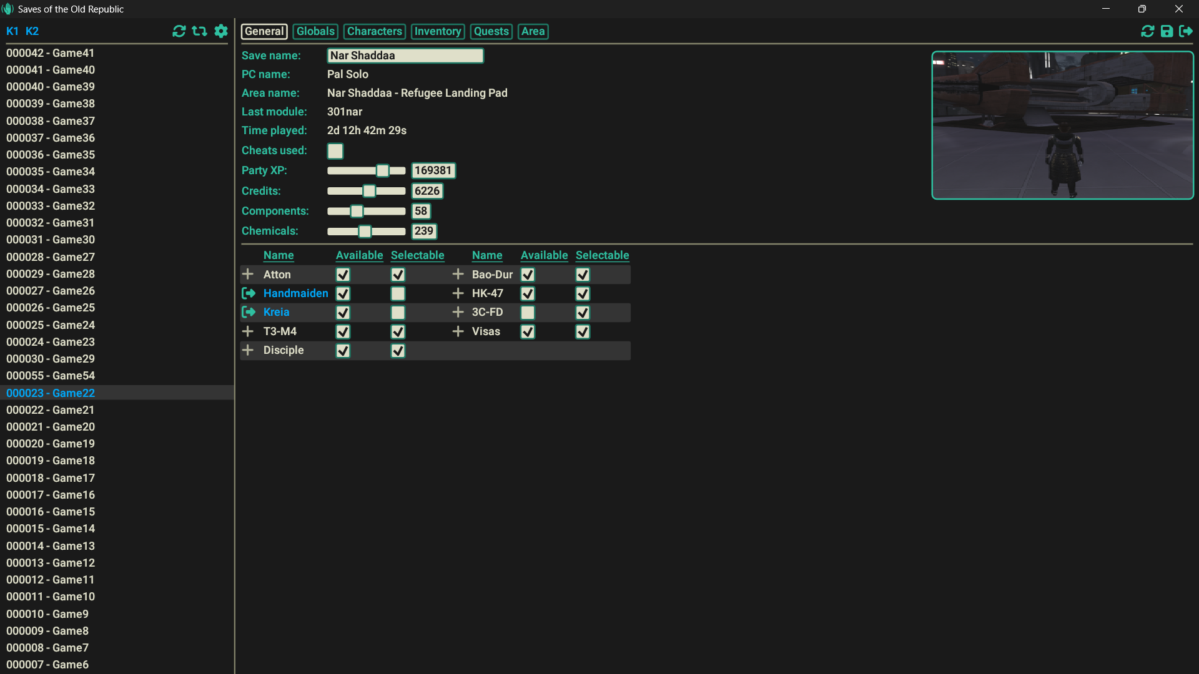1199x674 pixels.
Task: Open the Inventory tab
Action: pyautogui.click(x=438, y=31)
